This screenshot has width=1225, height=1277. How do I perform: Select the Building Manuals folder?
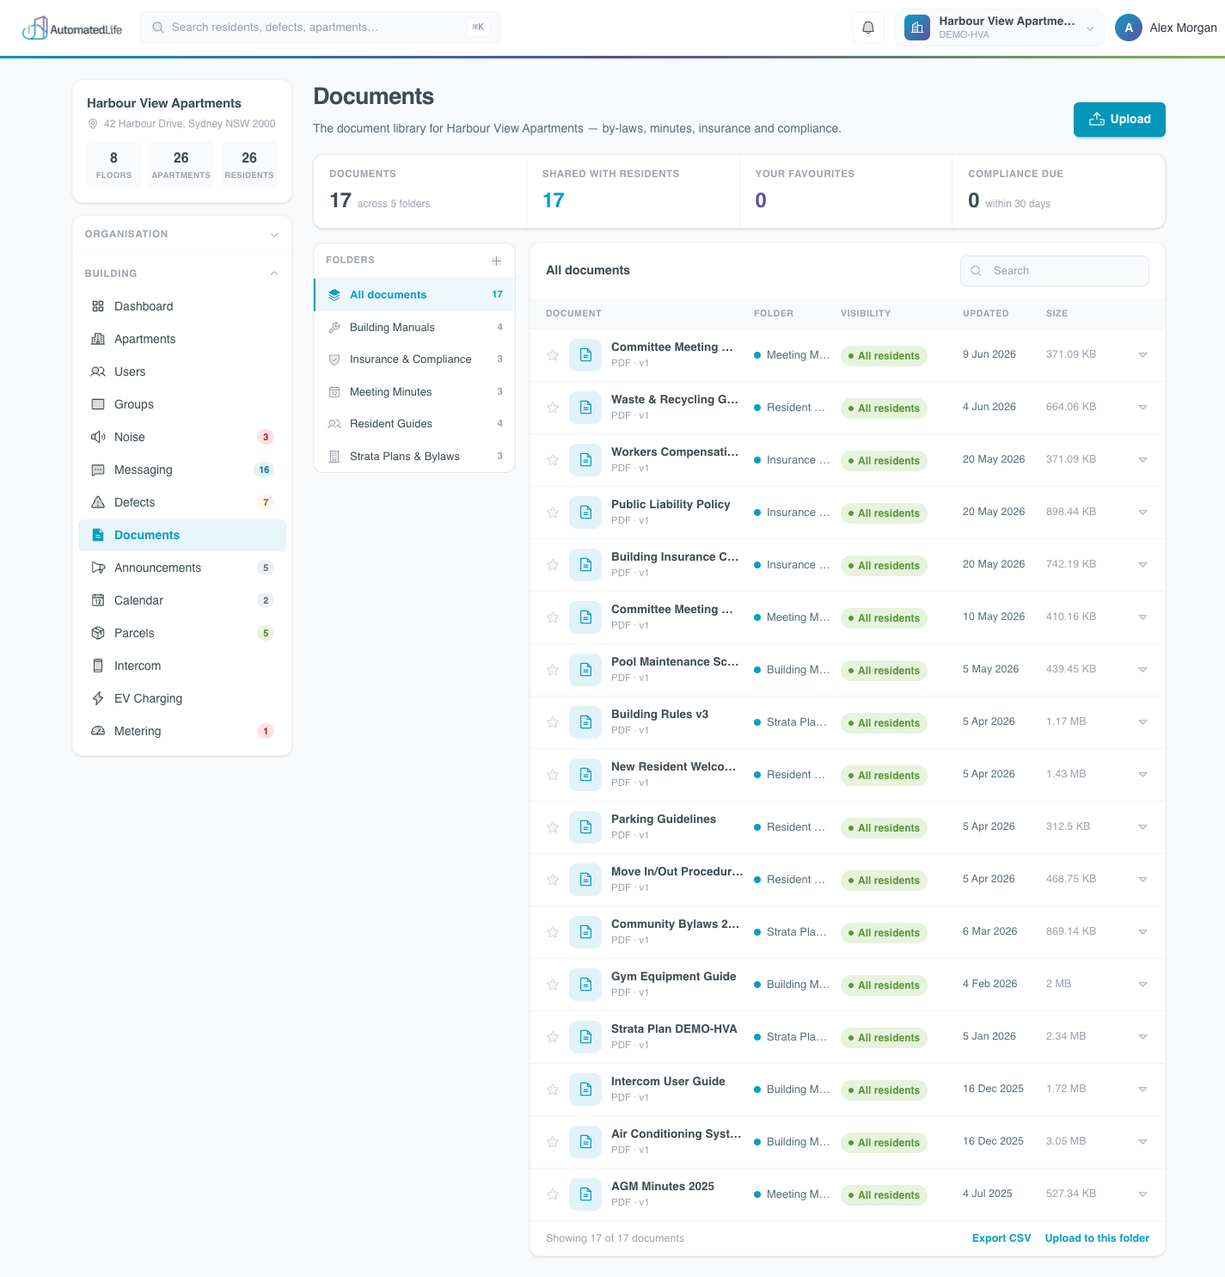(414, 328)
